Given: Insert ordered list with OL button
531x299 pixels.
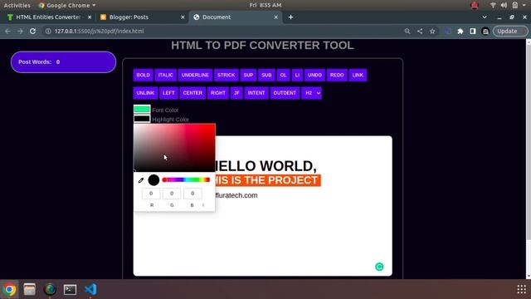Looking at the screenshot, I should pyautogui.click(x=283, y=75).
